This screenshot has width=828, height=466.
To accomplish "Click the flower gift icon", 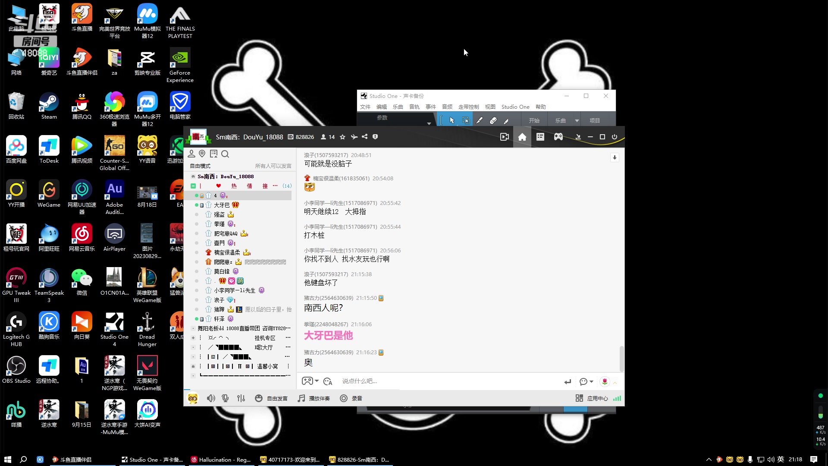I will [605, 381].
